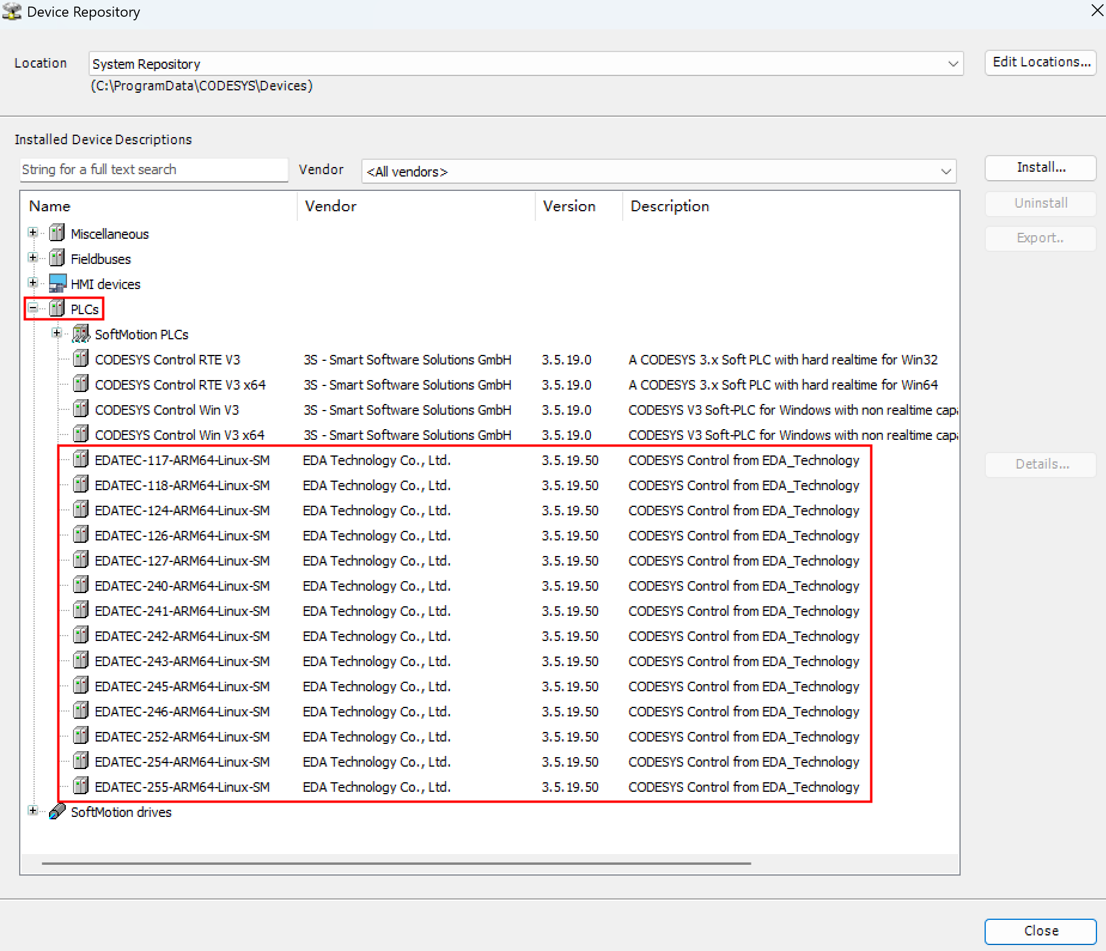Click the Miscellaneous category device icon
Screen dimensions: 1106x951
[x=57, y=233]
